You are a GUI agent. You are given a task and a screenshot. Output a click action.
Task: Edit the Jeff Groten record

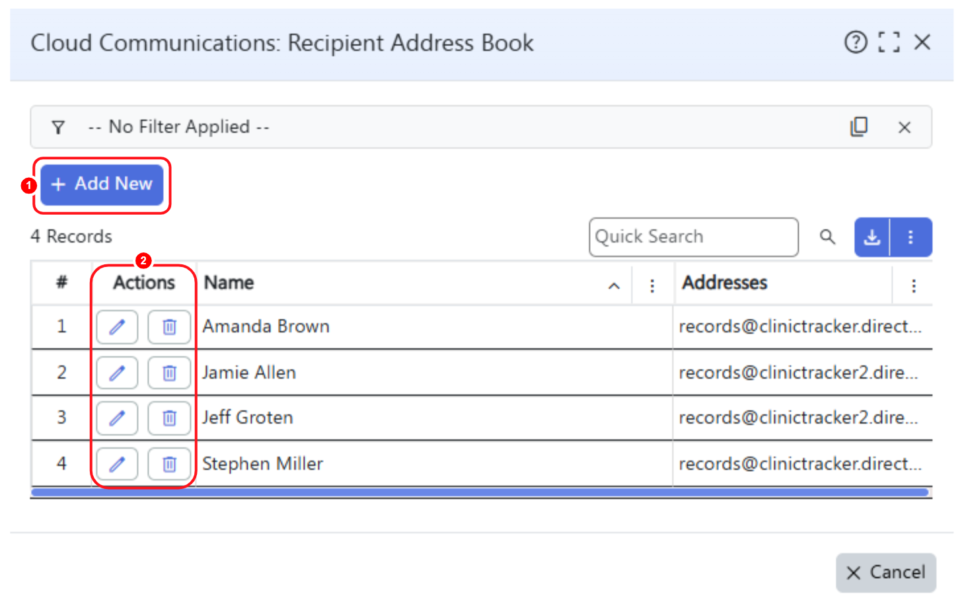coord(117,418)
